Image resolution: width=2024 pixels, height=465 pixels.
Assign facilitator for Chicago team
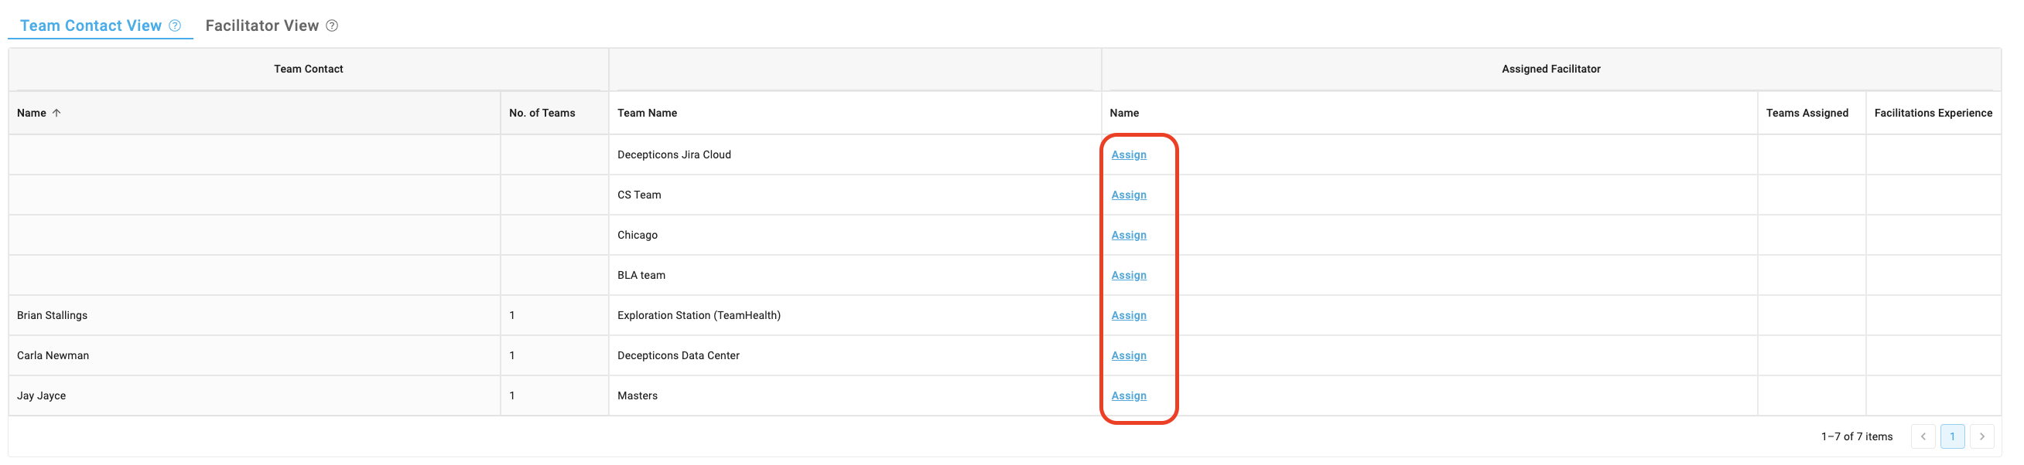pyautogui.click(x=1128, y=235)
